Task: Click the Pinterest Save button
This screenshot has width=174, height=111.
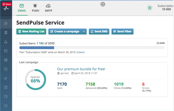Action: tap(6, 4)
